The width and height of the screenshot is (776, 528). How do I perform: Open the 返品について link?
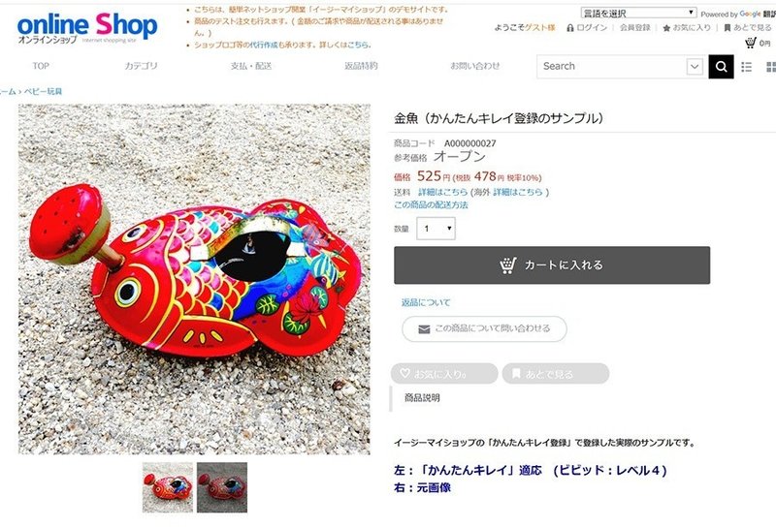tap(426, 302)
